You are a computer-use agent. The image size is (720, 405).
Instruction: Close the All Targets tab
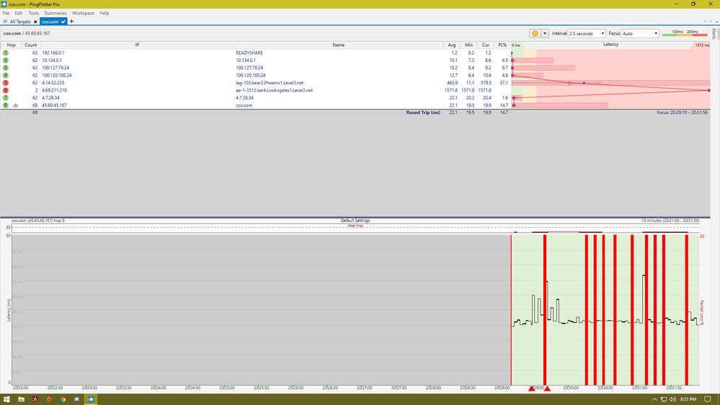tap(35, 22)
